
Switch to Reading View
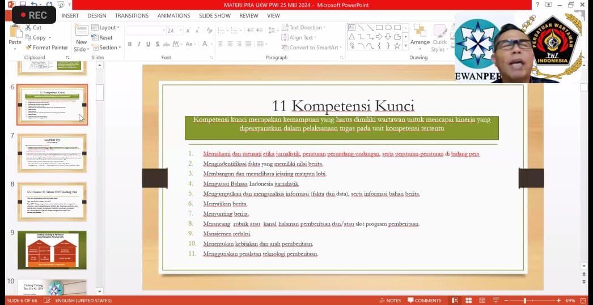click(482, 300)
